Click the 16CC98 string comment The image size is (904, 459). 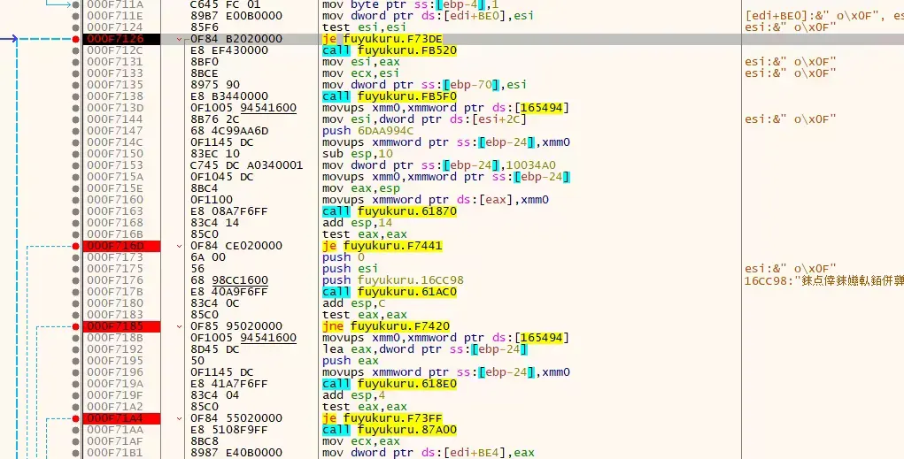coord(823,280)
